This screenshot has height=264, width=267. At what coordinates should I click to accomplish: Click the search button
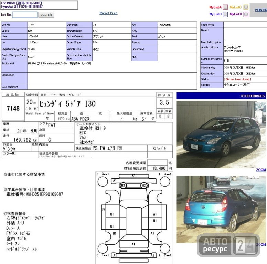[46, 15]
